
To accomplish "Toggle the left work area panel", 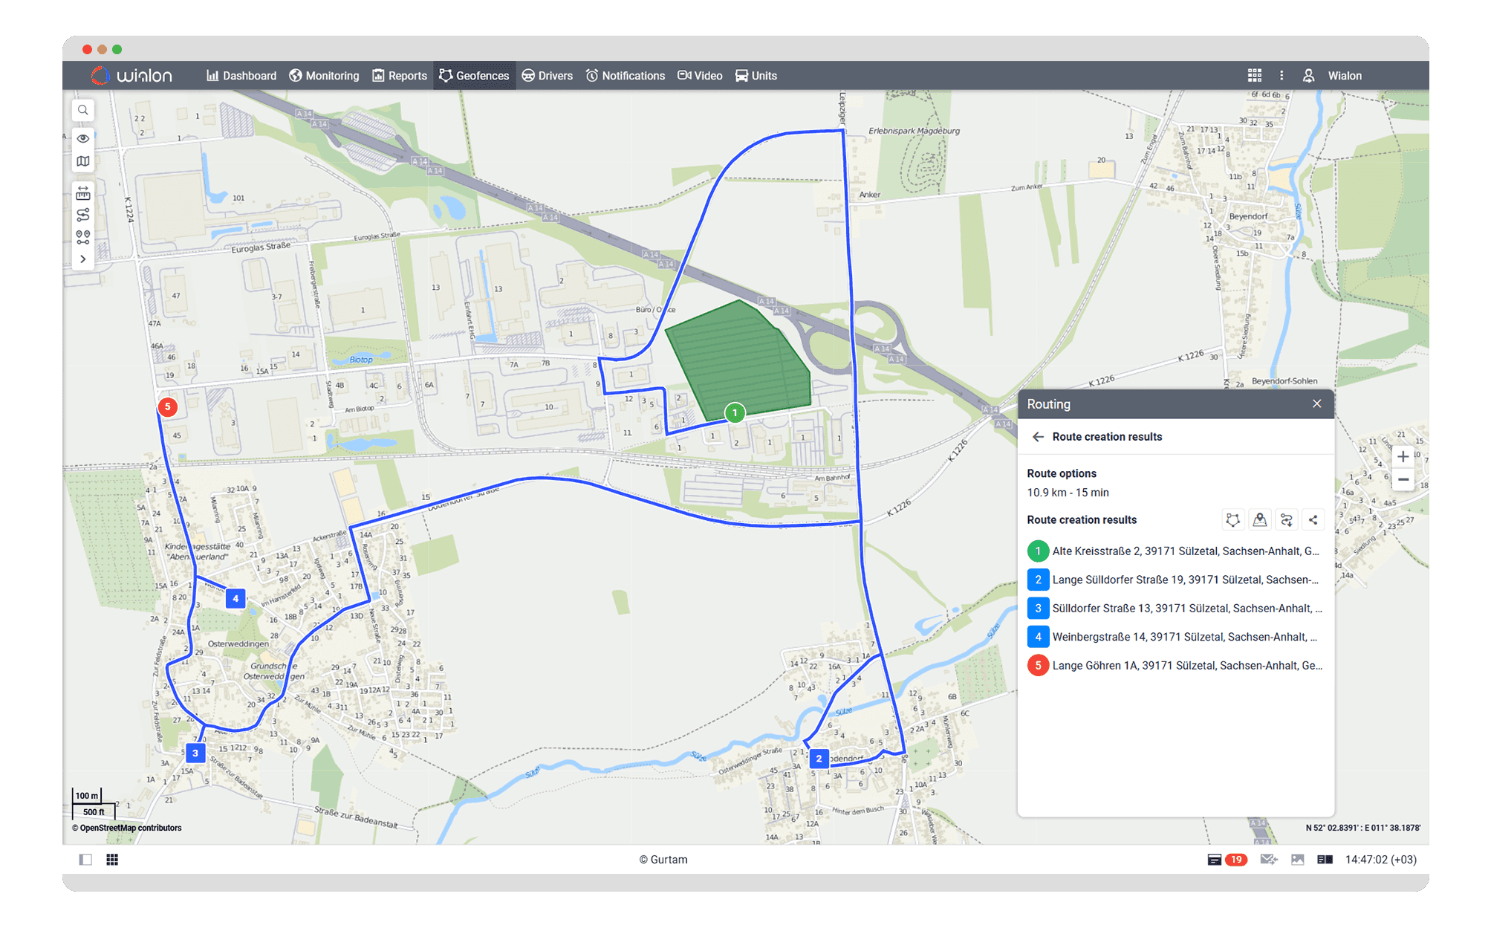I will 85,860.
